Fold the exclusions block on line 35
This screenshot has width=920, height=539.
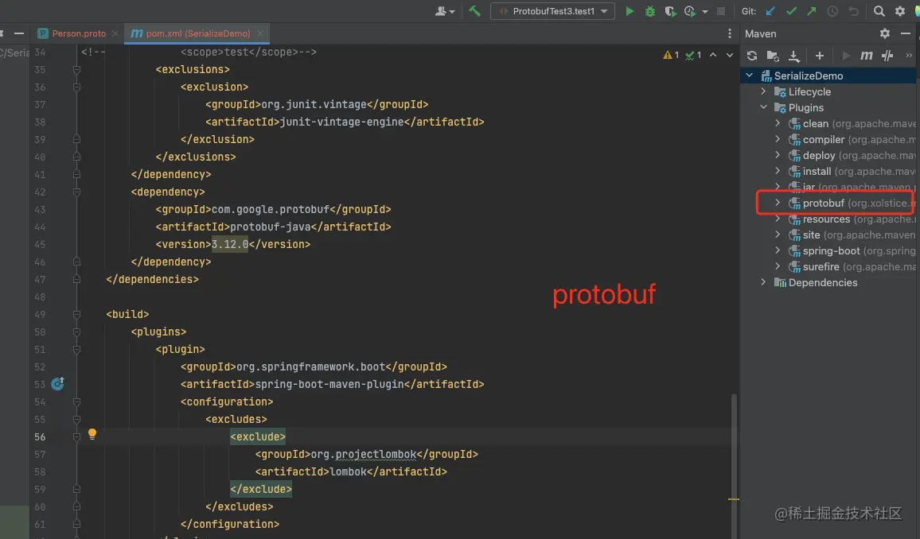point(76,69)
